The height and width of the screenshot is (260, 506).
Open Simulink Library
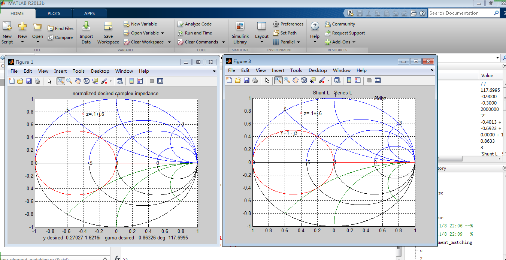point(240,32)
